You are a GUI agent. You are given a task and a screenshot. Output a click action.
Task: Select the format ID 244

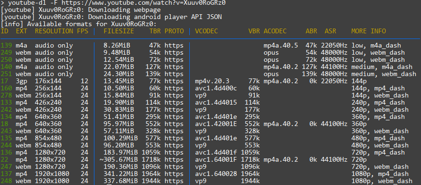7,146
